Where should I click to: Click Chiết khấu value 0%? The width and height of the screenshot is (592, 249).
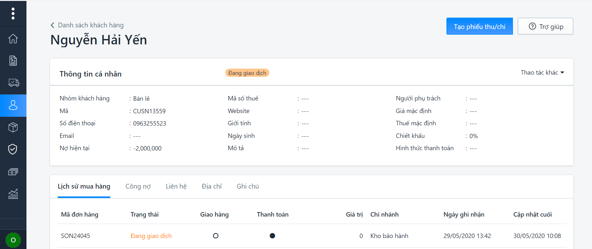click(474, 136)
